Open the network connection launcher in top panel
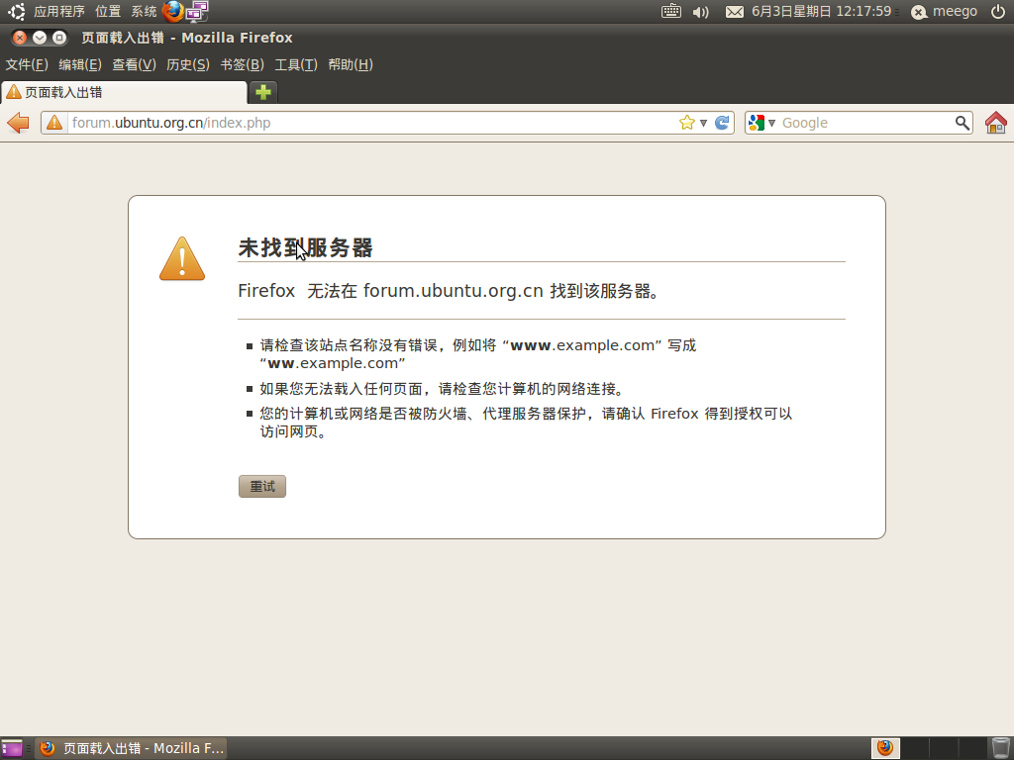The image size is (1014, 760). [x=197, y=11]
